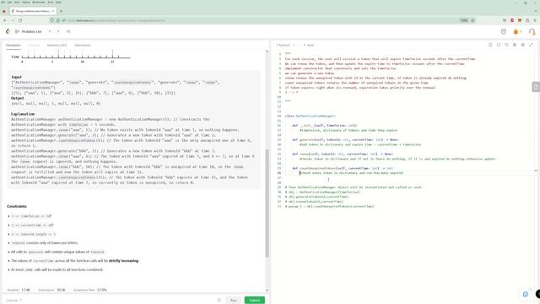This screenshot has width=540, height=304.
Task: Reload the page in browser
Action: (x=20, y=20)
